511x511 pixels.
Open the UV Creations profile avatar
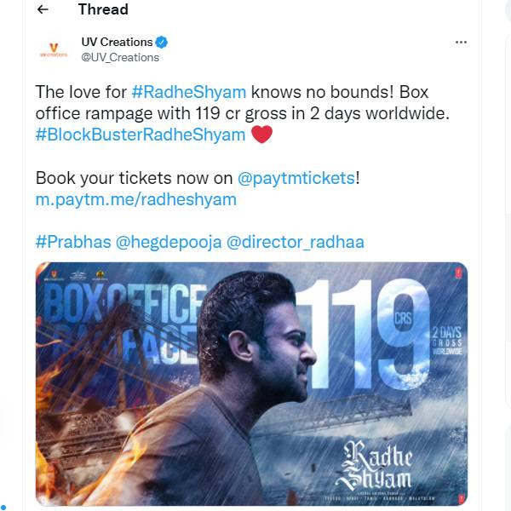pyautogui.click(x=54, y=49)
